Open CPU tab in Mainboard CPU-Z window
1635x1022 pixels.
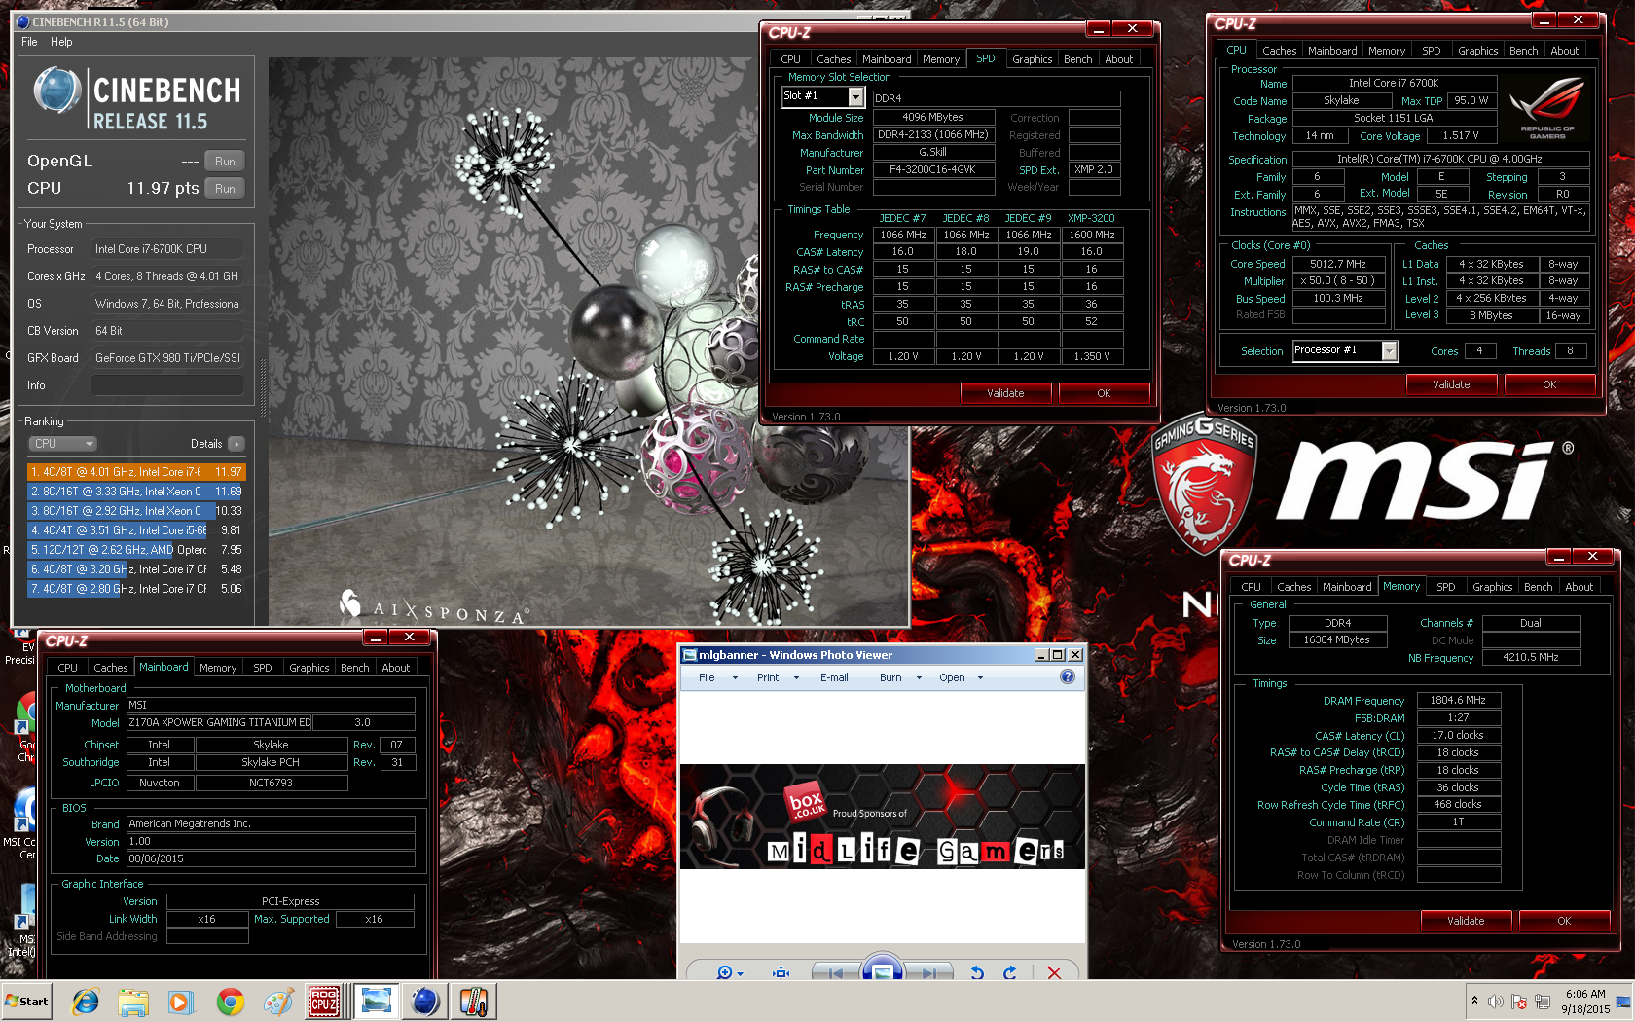tap(67, 668)
